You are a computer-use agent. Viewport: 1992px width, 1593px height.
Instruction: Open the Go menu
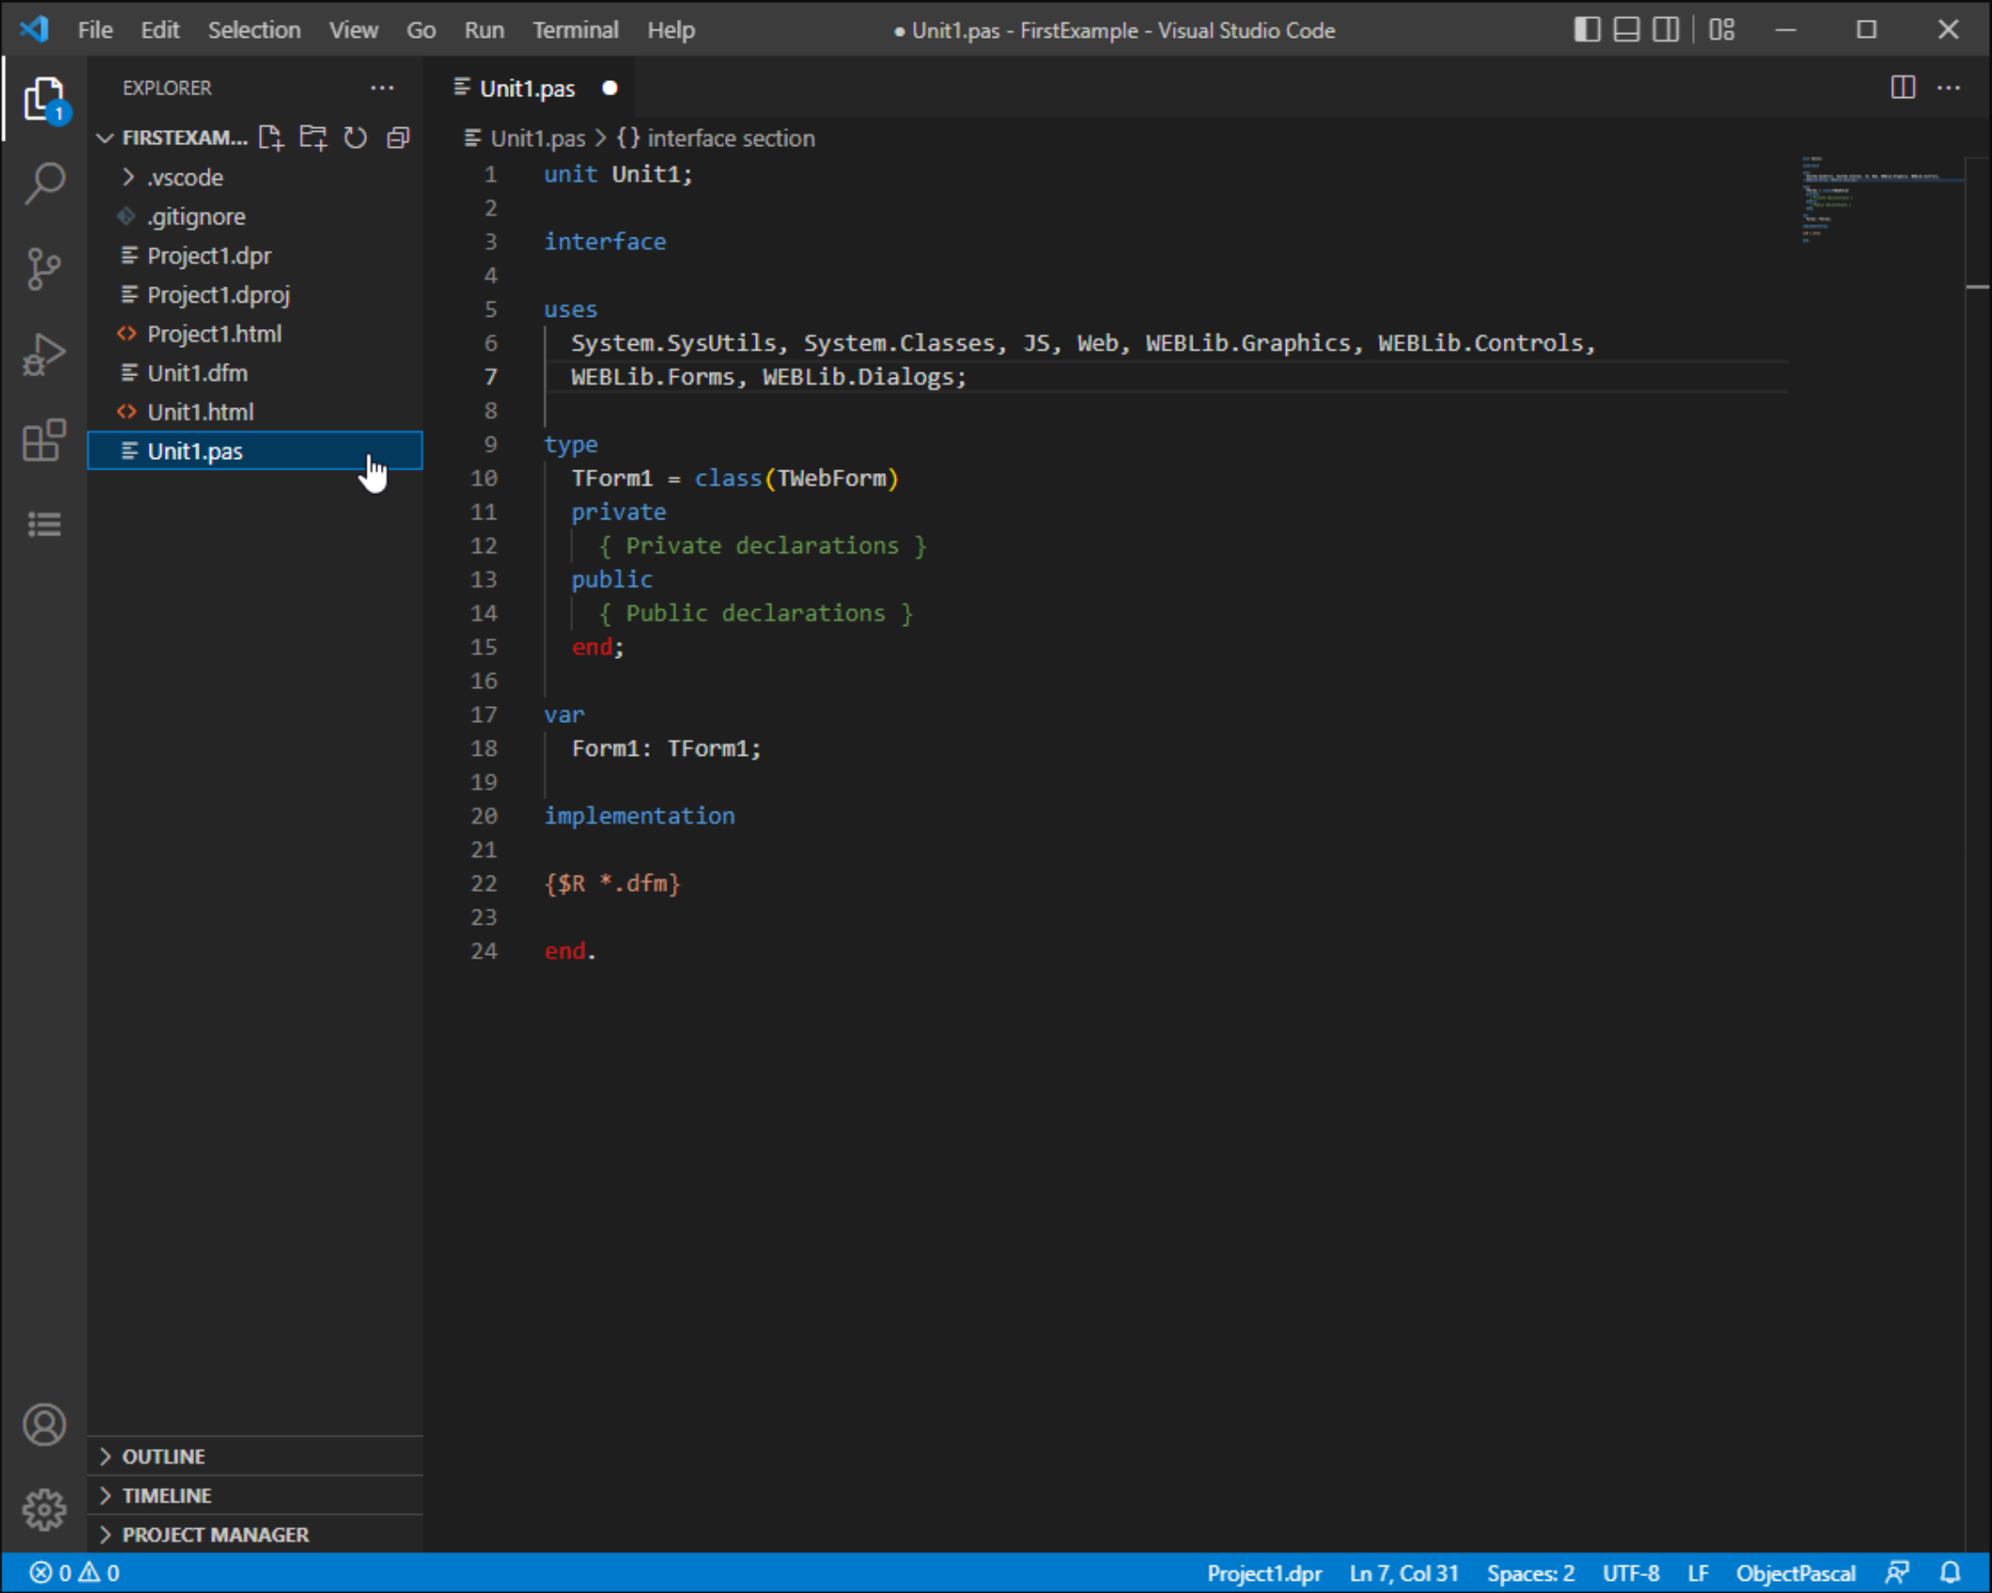point(420,30)
